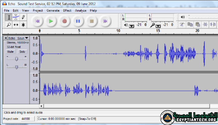Open the Echo track name dropdown menu
Image resolution: width=218 pixels, height=125 pixels.
(18, 38)
